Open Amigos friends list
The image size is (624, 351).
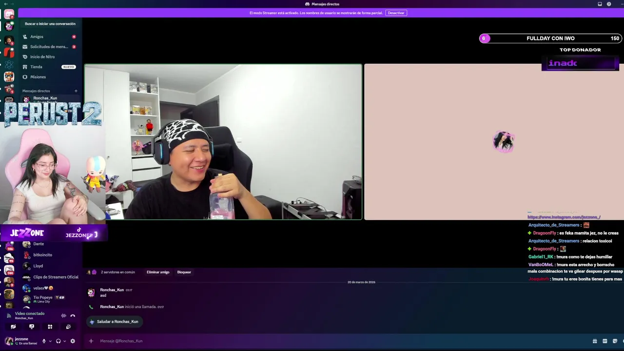(49, 37)
